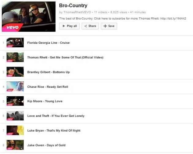
Task: Open Thomas Rhett - Get Me Some Of That
Action: [x=65, y=57]
